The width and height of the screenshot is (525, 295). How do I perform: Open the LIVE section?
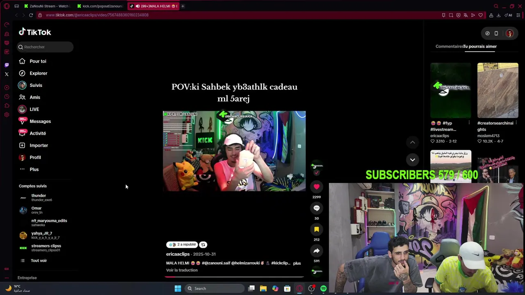(x=29, y=109)
